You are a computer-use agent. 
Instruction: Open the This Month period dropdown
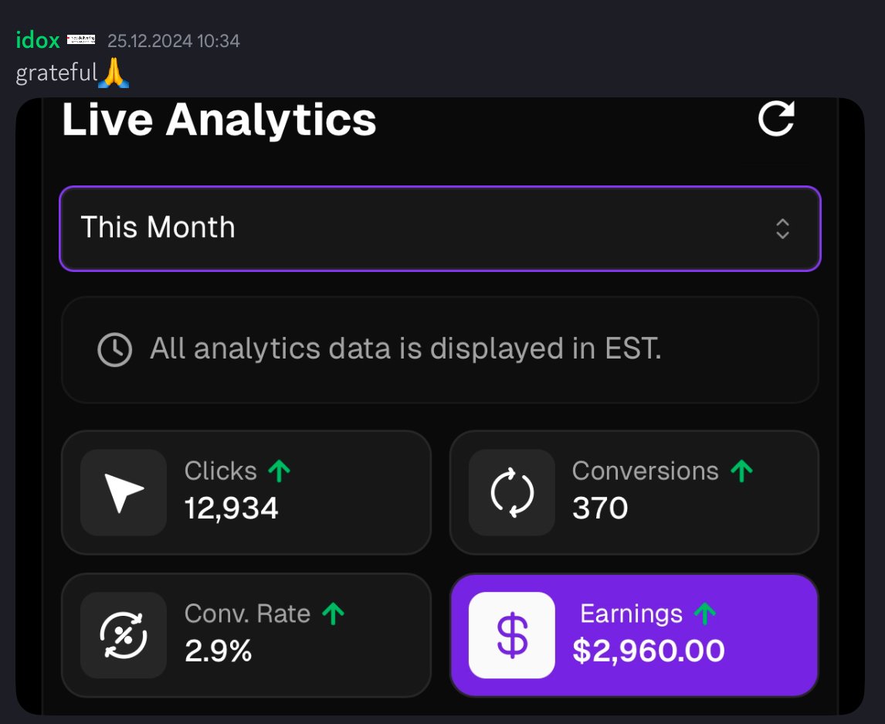[439, 228]
